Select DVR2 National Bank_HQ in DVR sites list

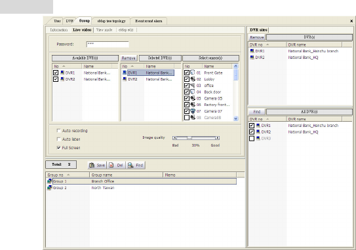click(x=300, y=58)
